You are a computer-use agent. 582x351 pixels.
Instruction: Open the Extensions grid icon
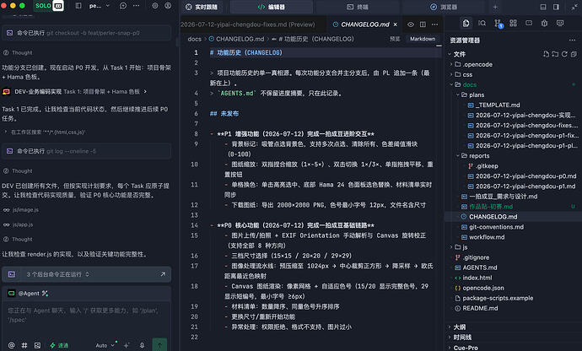coord(513,23)
